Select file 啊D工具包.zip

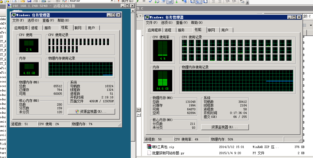[x=163, y=147]
